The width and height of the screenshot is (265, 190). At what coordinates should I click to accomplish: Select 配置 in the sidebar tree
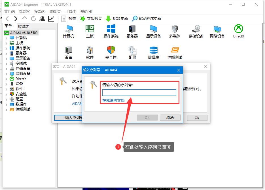[17, 99]
